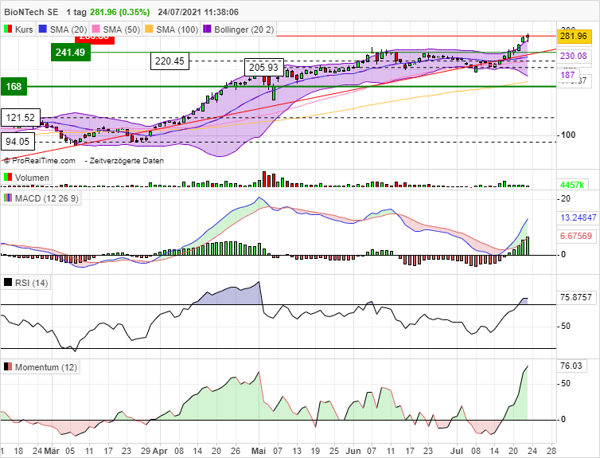Click the Mär label on time axis
The width and height of the screenshot is (600, 458).
pos(52,451)
